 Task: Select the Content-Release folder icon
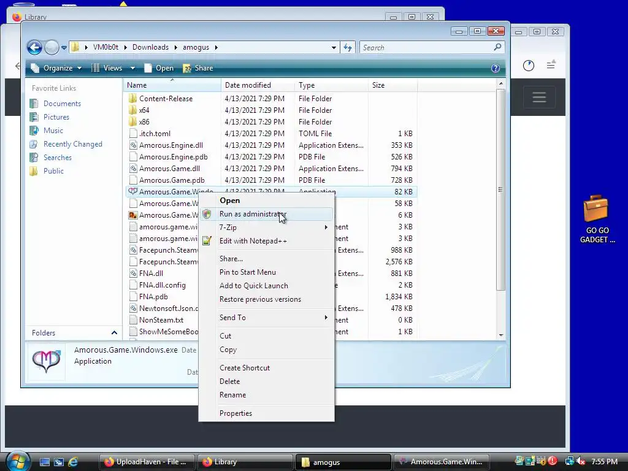[x=133, y=99]
